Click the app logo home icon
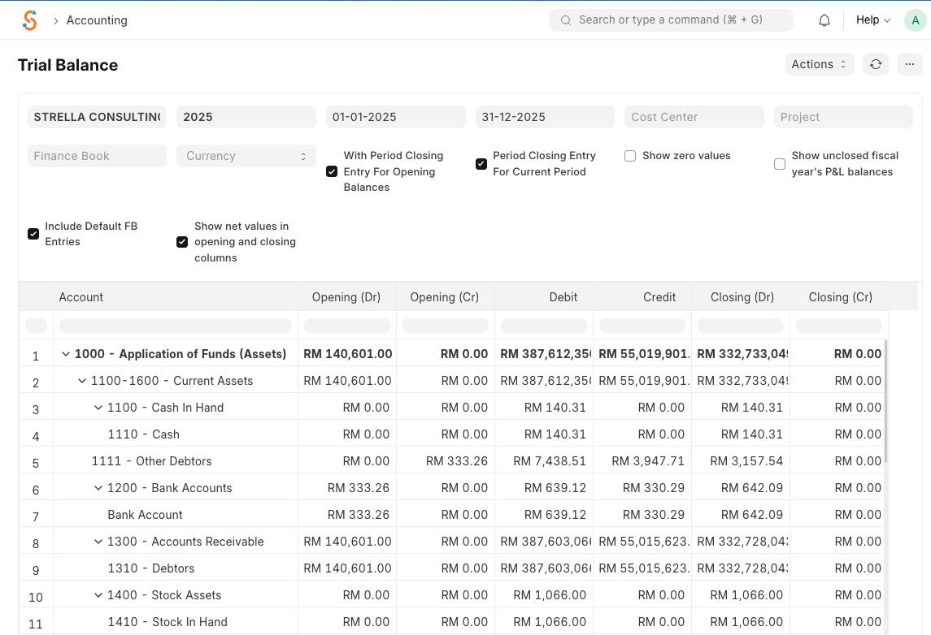The image size is (931, 635). [x=30, y=20]
